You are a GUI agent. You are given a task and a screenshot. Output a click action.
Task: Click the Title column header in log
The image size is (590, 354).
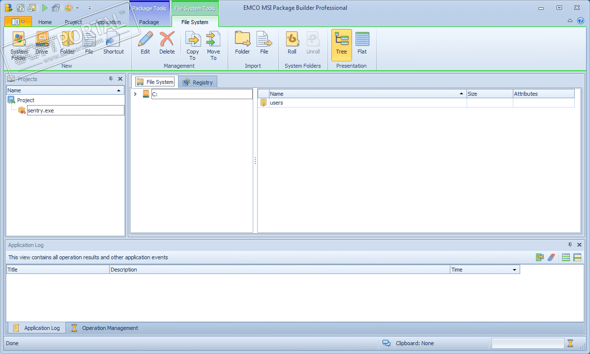58,270
